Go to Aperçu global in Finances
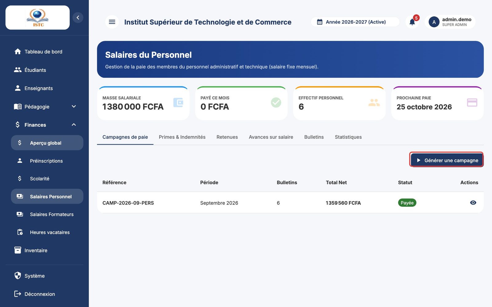This screenshot has width=492, height=307. [47, 143]
